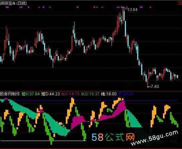Screen dimensions: 182x149
Task: Select the 长K:14.75 indicator label
Action: tap(70, 94)
